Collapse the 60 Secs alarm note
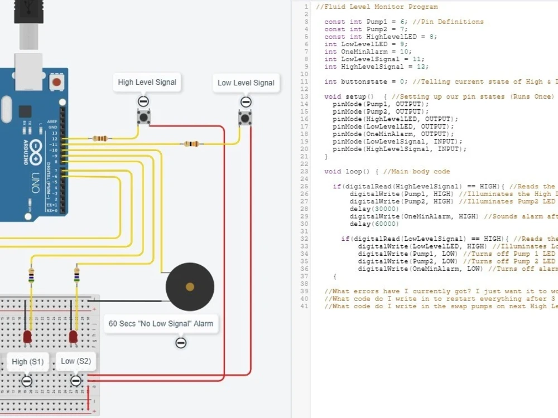This screenshot has width=558, height=418. pyautogui.click(x=180, y=343)
